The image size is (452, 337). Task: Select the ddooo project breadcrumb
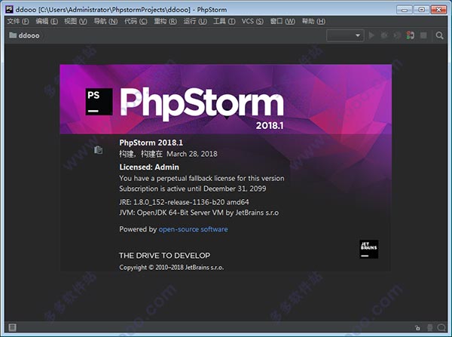24,35
